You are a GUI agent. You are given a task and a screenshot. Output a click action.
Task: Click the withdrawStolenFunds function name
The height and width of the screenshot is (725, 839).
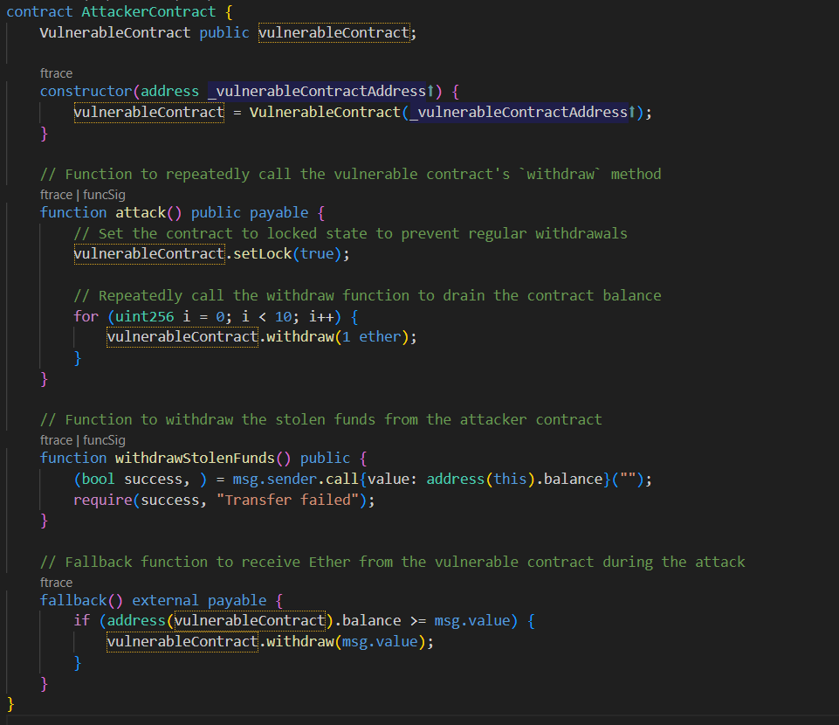195,459
